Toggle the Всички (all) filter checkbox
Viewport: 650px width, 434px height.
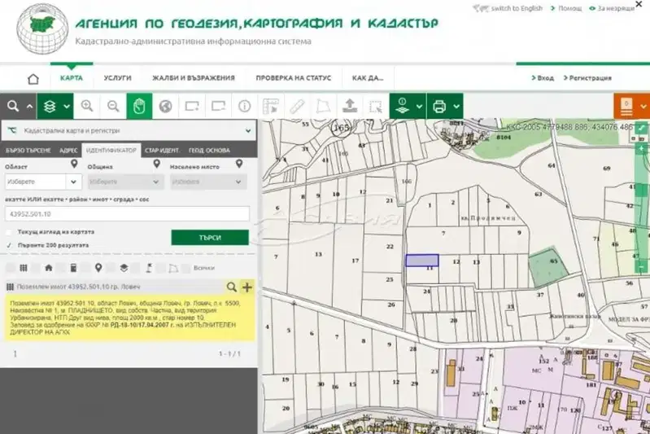[x=186, y=268]
